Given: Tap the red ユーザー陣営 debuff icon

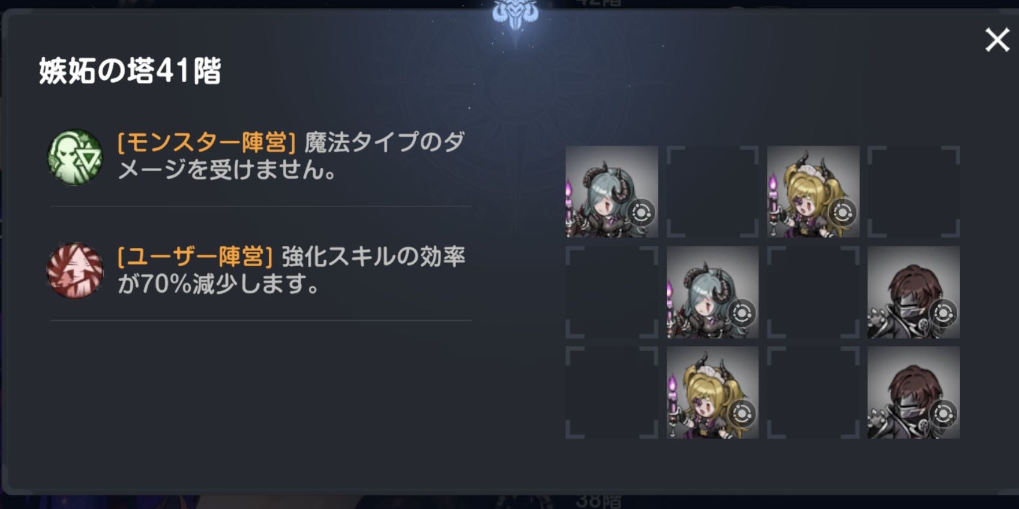Looking at the screenshot, I should point(75,270).
